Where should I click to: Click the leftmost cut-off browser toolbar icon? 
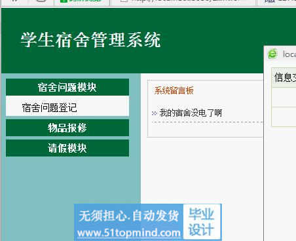click(x=14, y=1)
